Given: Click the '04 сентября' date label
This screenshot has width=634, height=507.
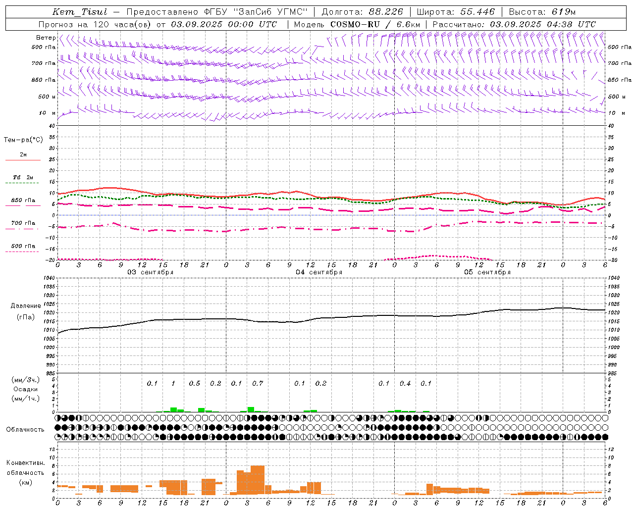Looking at the screenshot, I should point(319,272).
